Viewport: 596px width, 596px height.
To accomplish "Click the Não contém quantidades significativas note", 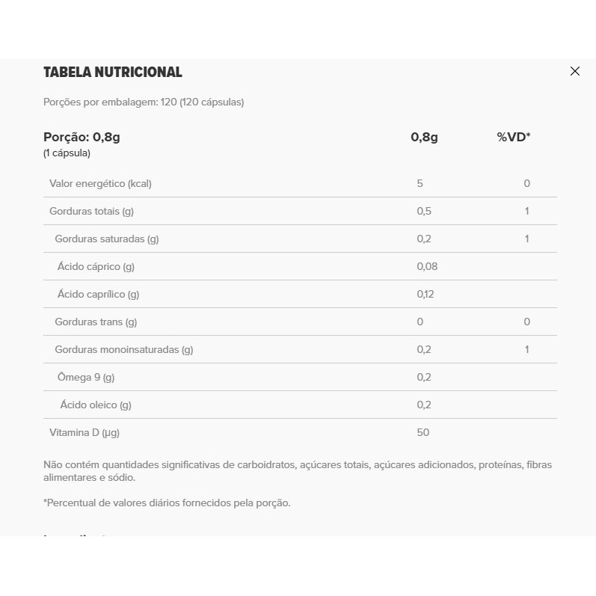I will [297, 471].
